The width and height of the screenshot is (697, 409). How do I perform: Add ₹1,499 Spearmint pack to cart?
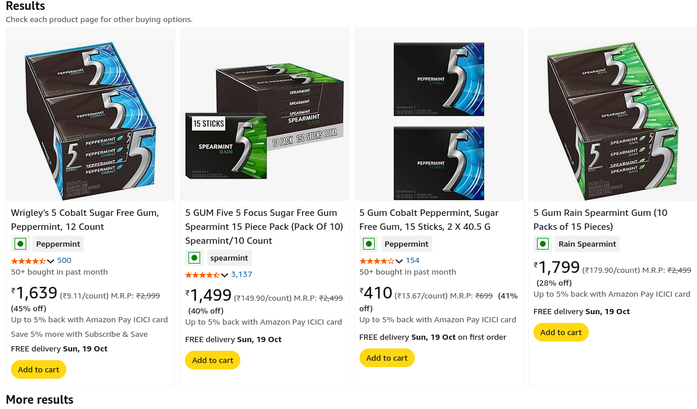tap(212, 360)
